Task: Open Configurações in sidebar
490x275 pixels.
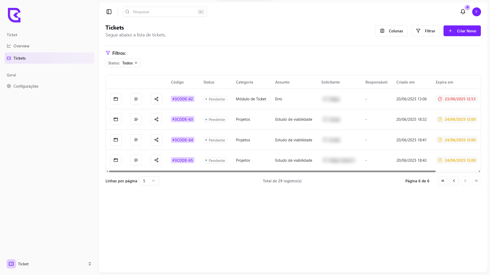Action: pyautogui.click(x=26, y=86)
